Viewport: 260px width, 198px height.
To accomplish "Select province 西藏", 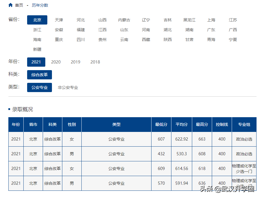I will 146,40.
